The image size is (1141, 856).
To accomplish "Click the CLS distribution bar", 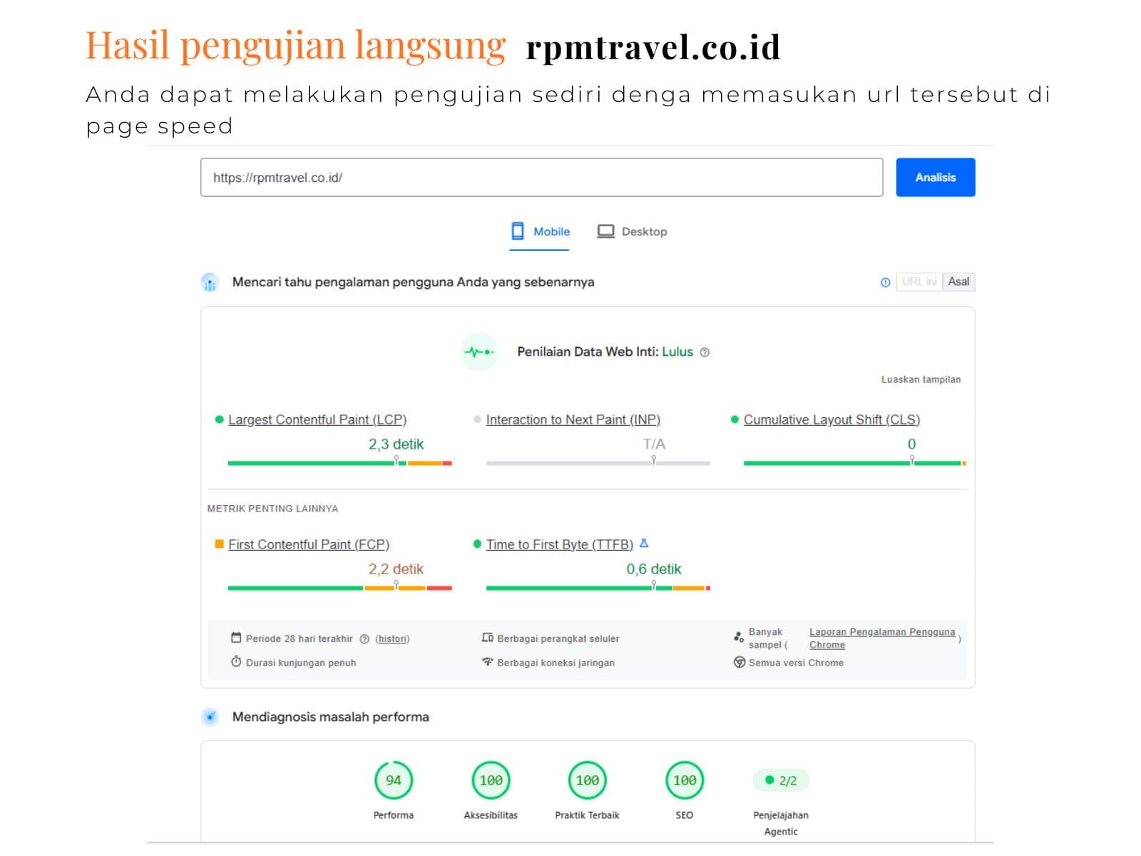I will point(855,463).
